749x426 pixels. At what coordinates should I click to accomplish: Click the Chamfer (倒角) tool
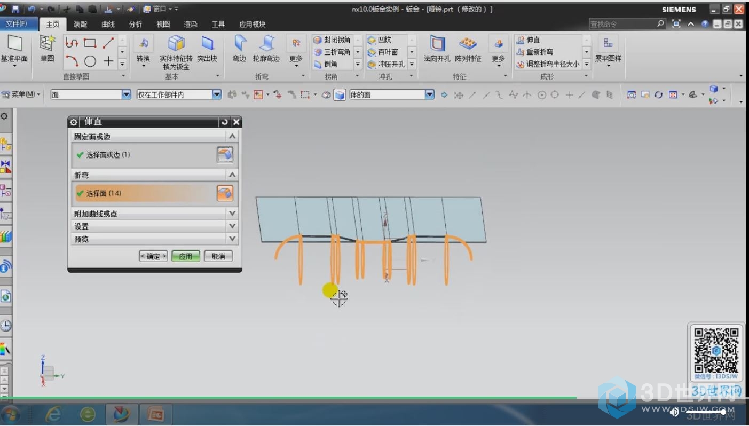click(326, 64)
